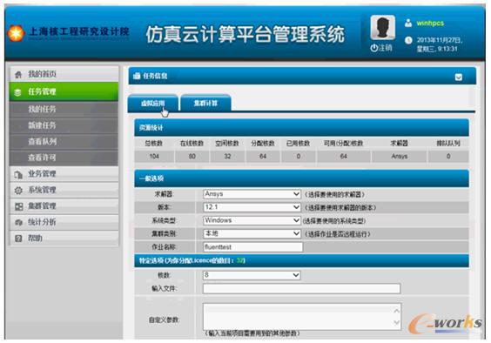The width and height of the screenshot is (491, 343).
Task: Open the 核数 dropdown showing 8
Action: [x=252, y=275]
